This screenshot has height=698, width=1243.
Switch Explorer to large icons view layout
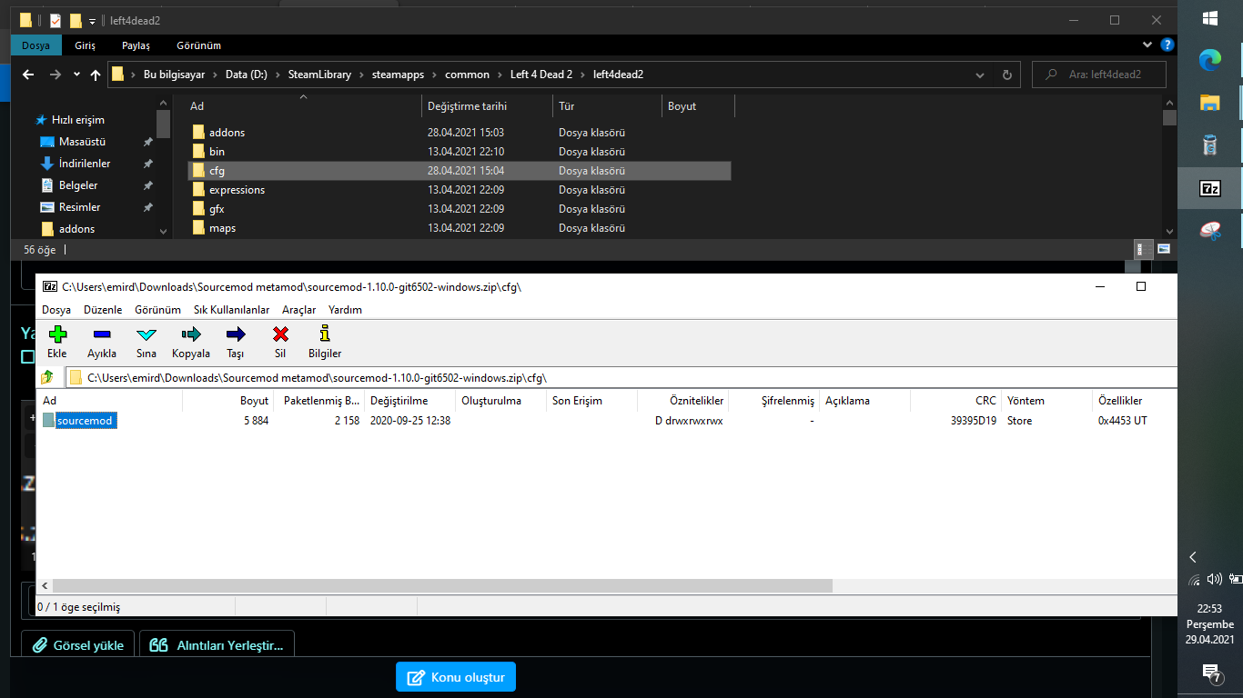click(1164, 249)
